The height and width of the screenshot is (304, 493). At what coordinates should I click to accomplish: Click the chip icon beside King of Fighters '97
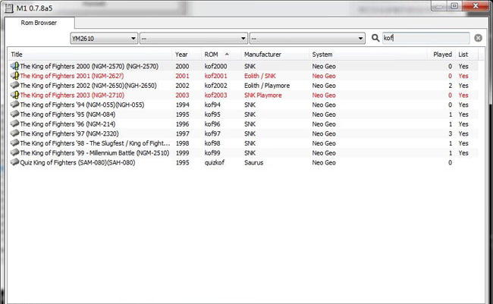click(14, 133)
